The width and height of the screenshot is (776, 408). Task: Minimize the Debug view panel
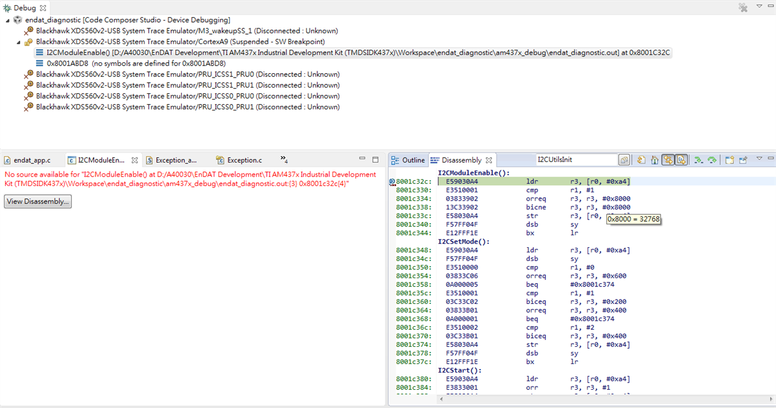tap(770, 7)
